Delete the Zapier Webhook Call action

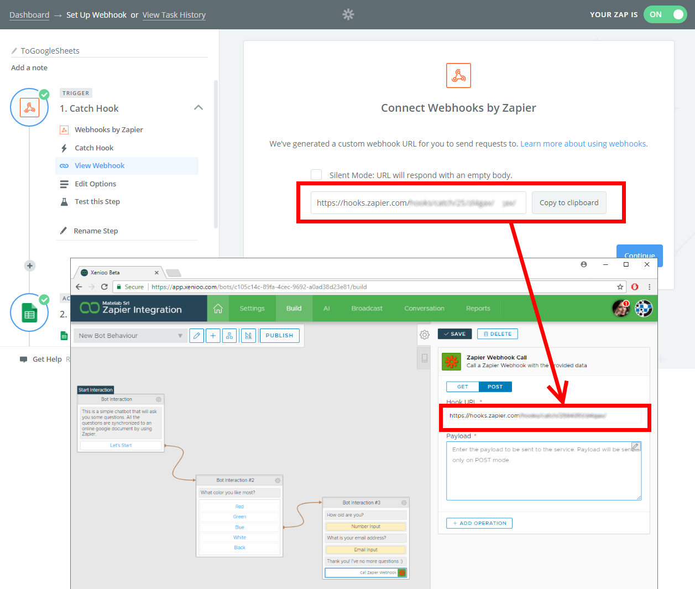(x=498, y=334)
